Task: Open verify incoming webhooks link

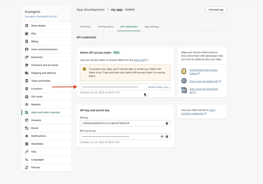Action: click(x=198, y=112)
